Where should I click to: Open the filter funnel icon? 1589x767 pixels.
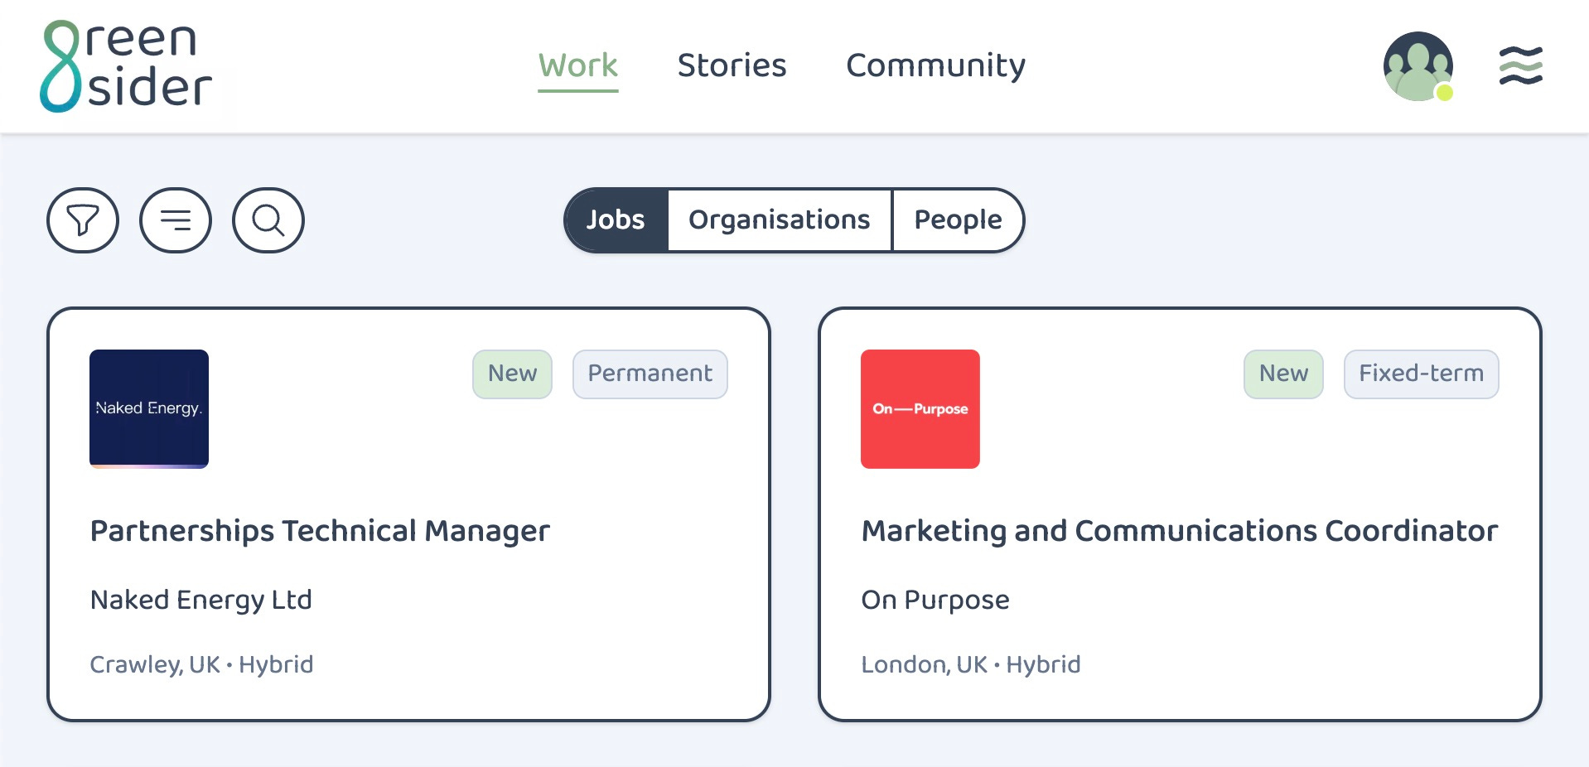click(83, 220)
